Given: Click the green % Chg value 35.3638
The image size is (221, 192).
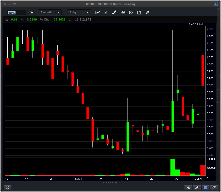Looking at the screenshot, I should point(60,19).
